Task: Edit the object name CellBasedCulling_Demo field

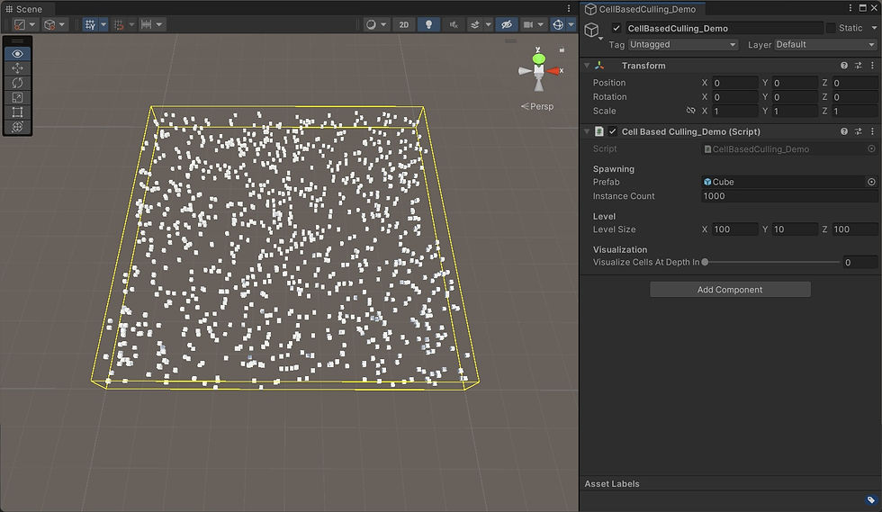Action: (x=724, y=28)
